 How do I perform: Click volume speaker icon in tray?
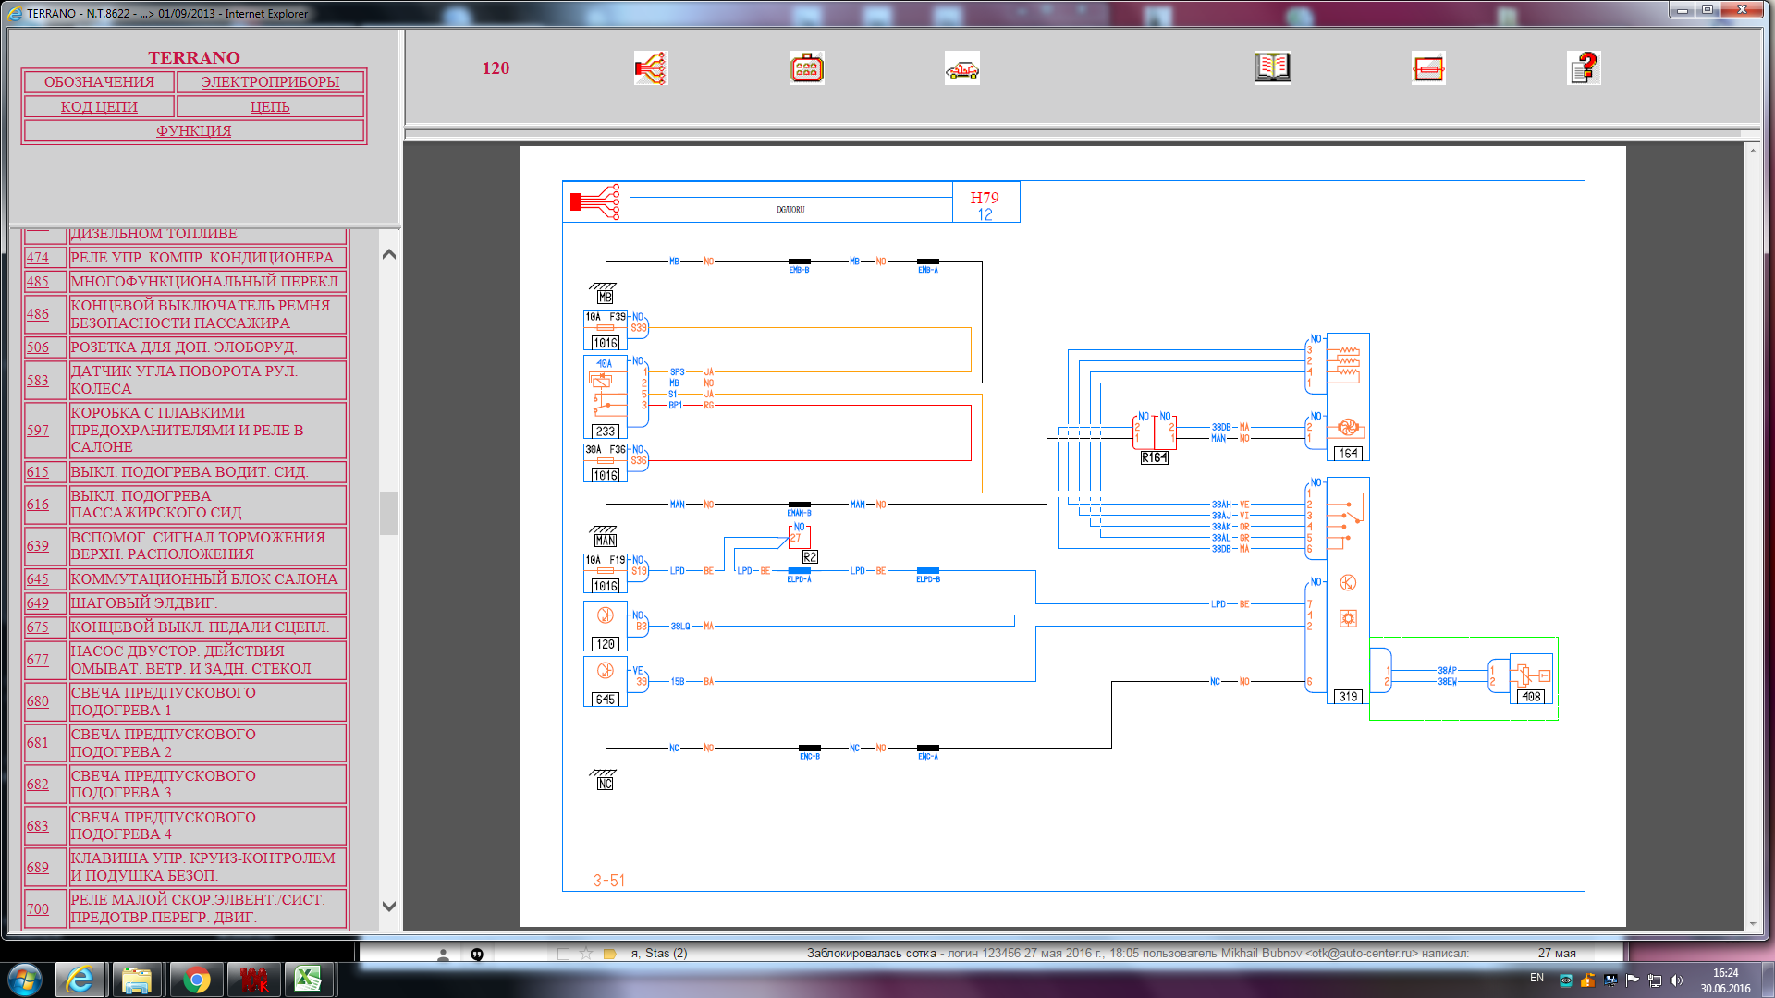pyautogui.click(x=1677, y=980)
